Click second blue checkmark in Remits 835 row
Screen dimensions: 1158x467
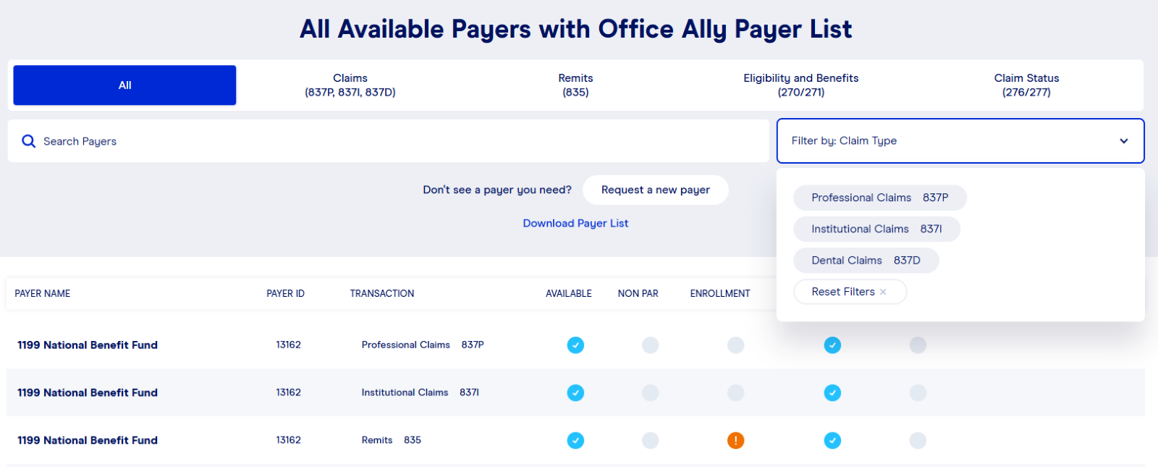coord(832,440)
